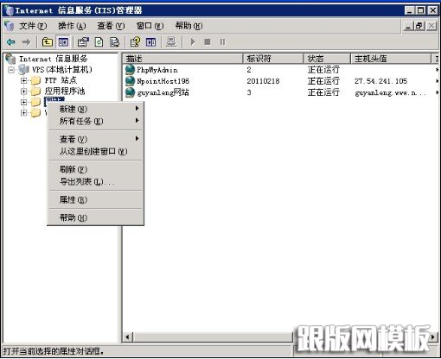The height and width of the screenshot is (359, 441).
Task: Click the Refresh page toolbar icon
Action: (99, 42)
